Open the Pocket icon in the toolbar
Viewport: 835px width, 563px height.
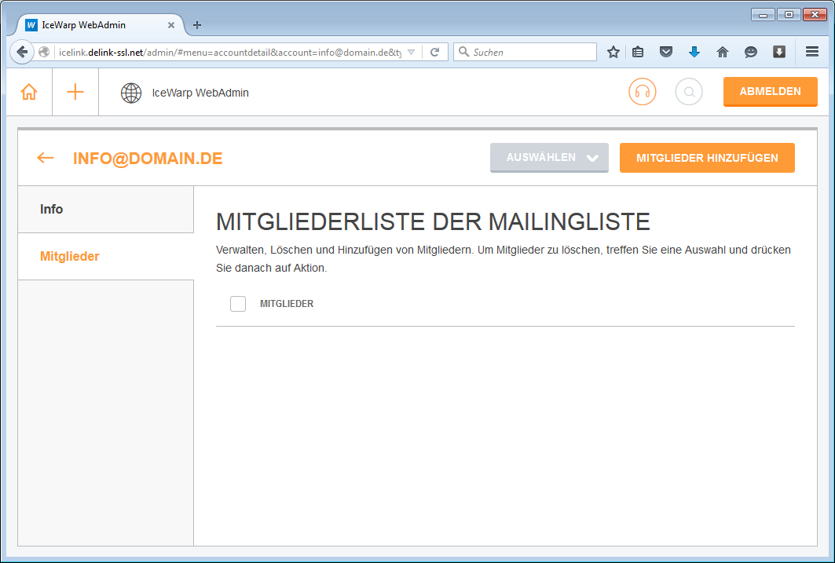pos(666,52)
